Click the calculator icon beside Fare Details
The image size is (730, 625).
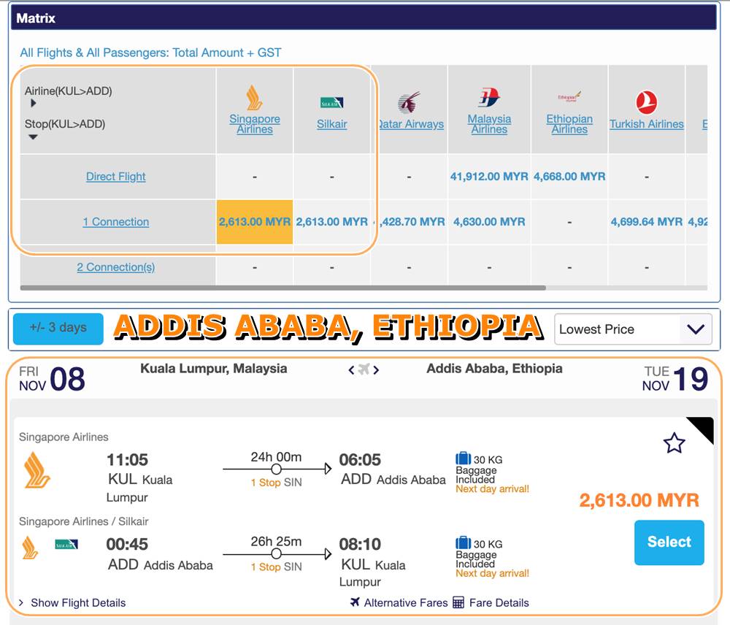coord(458,602)
